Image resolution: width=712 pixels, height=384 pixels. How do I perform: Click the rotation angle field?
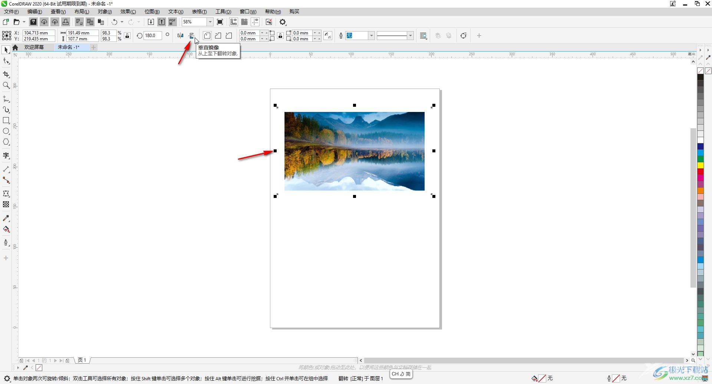pos(152,36)
